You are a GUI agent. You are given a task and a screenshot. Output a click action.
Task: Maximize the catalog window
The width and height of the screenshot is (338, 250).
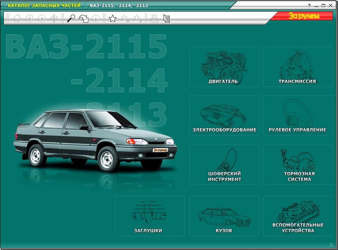click(x=324, y=6)
